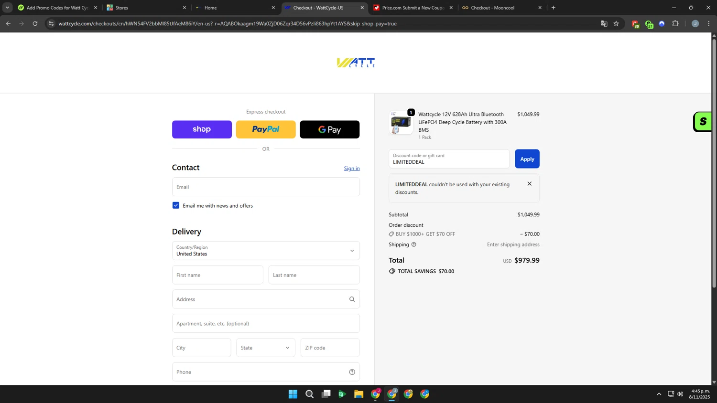717x403 pixels.
Task: Go back to previous page
Action: click(x=8, y=23)
